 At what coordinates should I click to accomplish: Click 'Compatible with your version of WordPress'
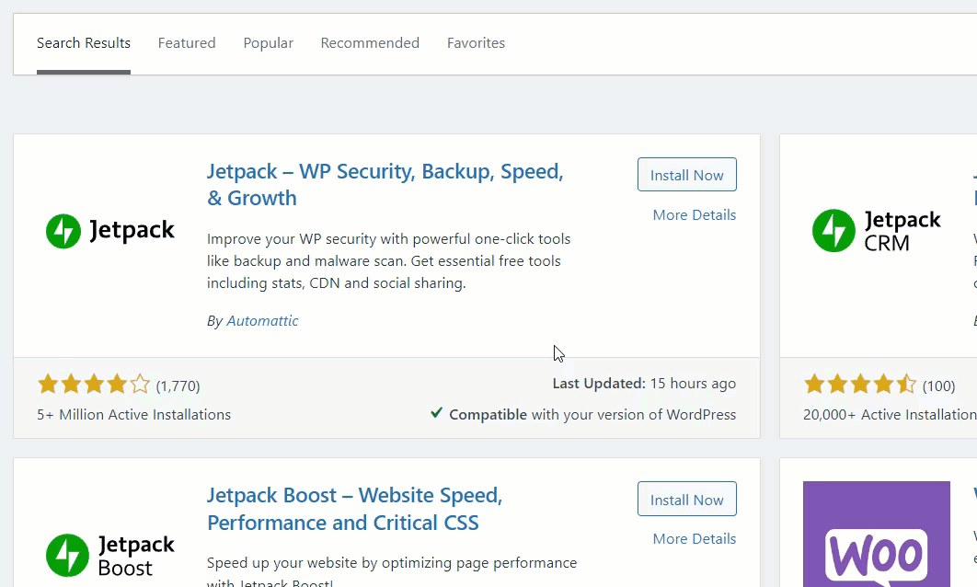coord(592,415)
